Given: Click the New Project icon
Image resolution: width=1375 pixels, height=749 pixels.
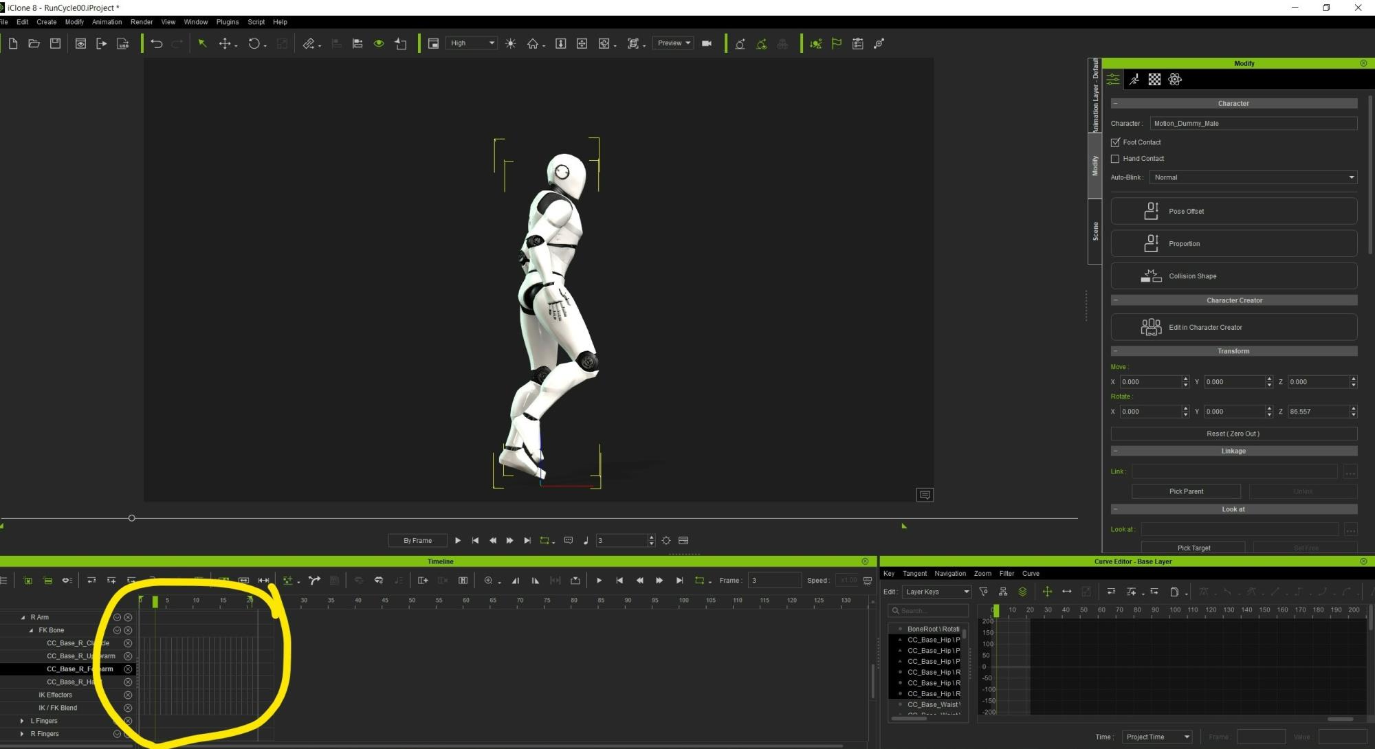Looking at the screenshot, I should (13, 43).
